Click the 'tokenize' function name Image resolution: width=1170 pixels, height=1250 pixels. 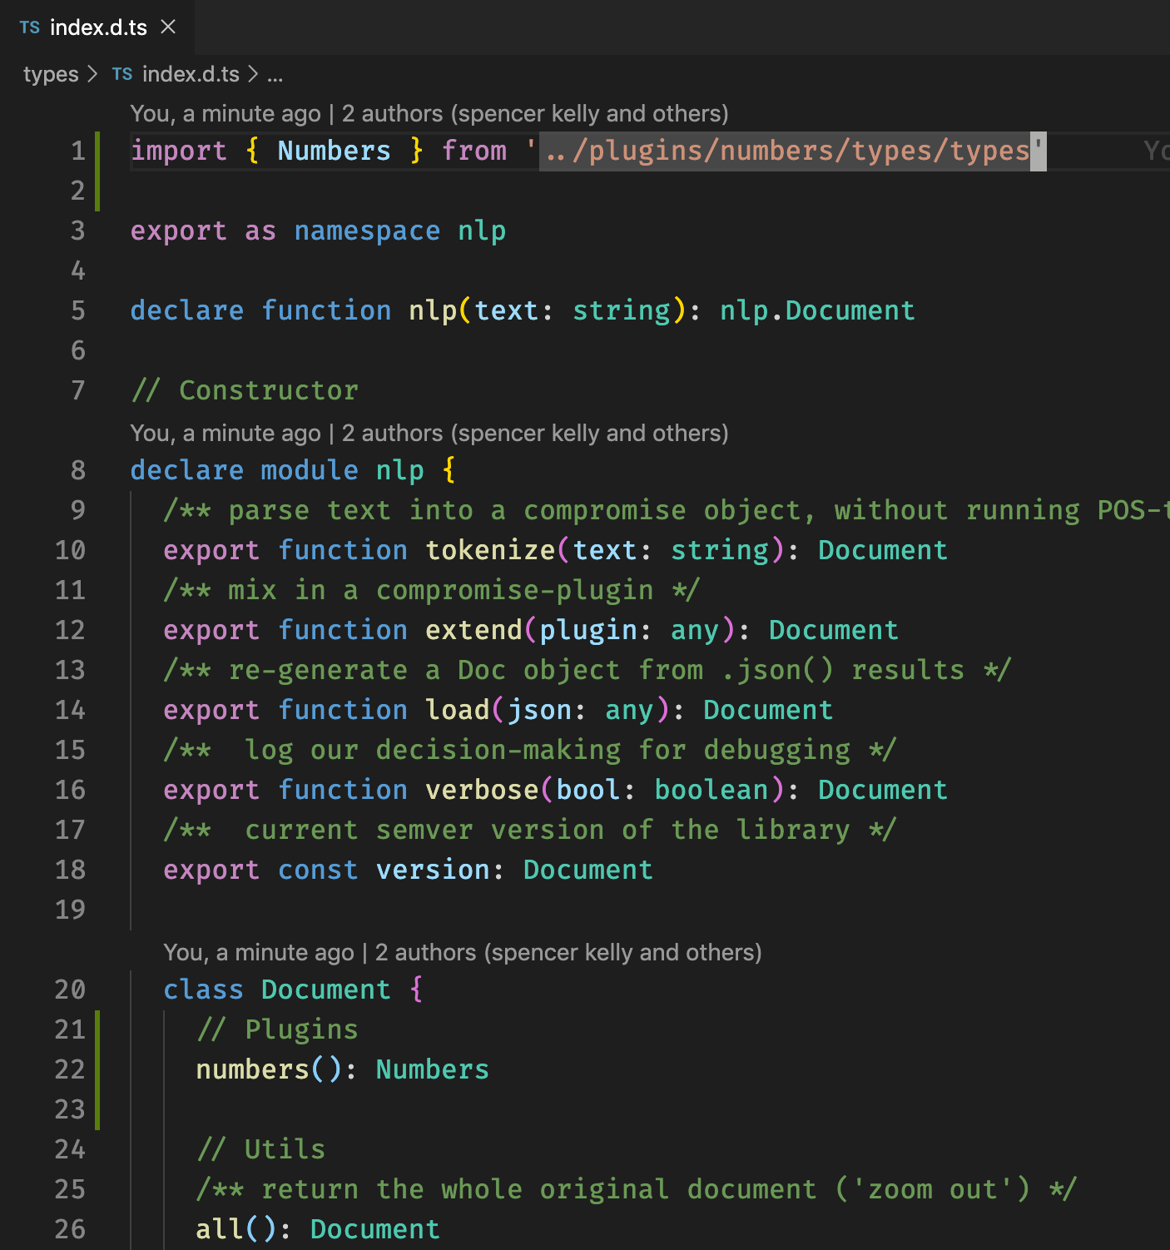click(x=490, y=550)
